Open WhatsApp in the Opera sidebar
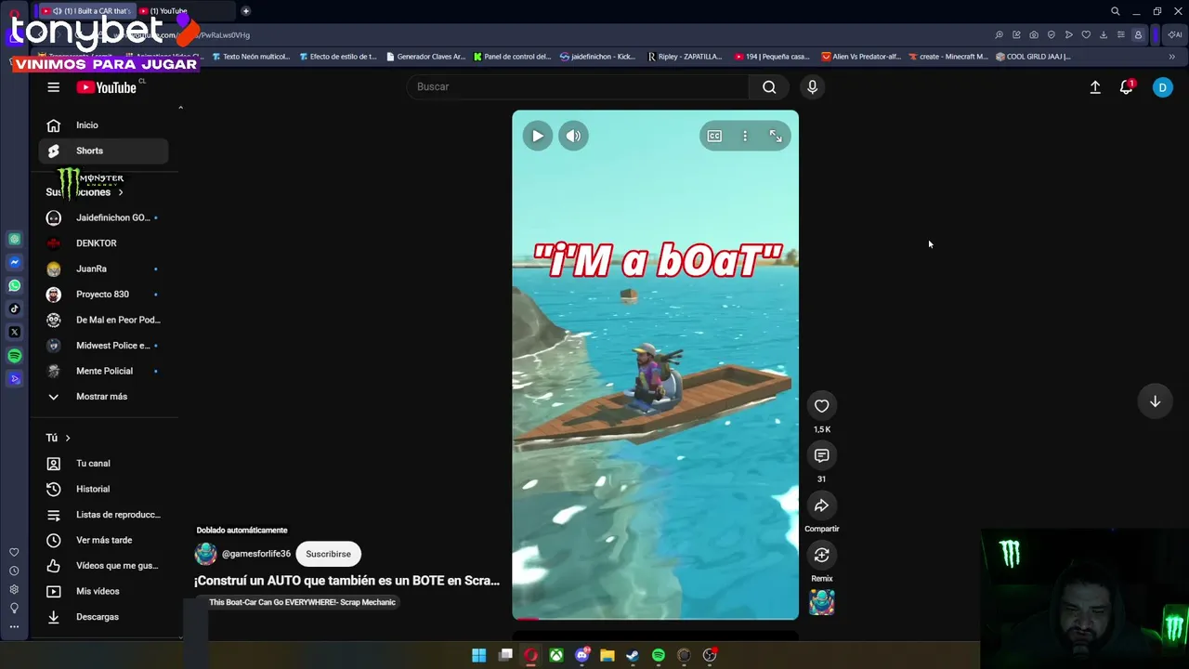The image size is (1189, 669). coord(14,285)
